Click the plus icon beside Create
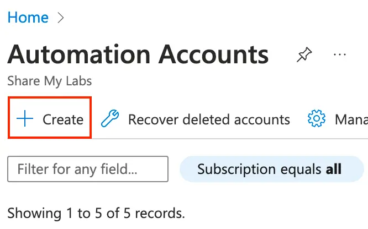This screenshot has height=229, width=368. point(25,119)
